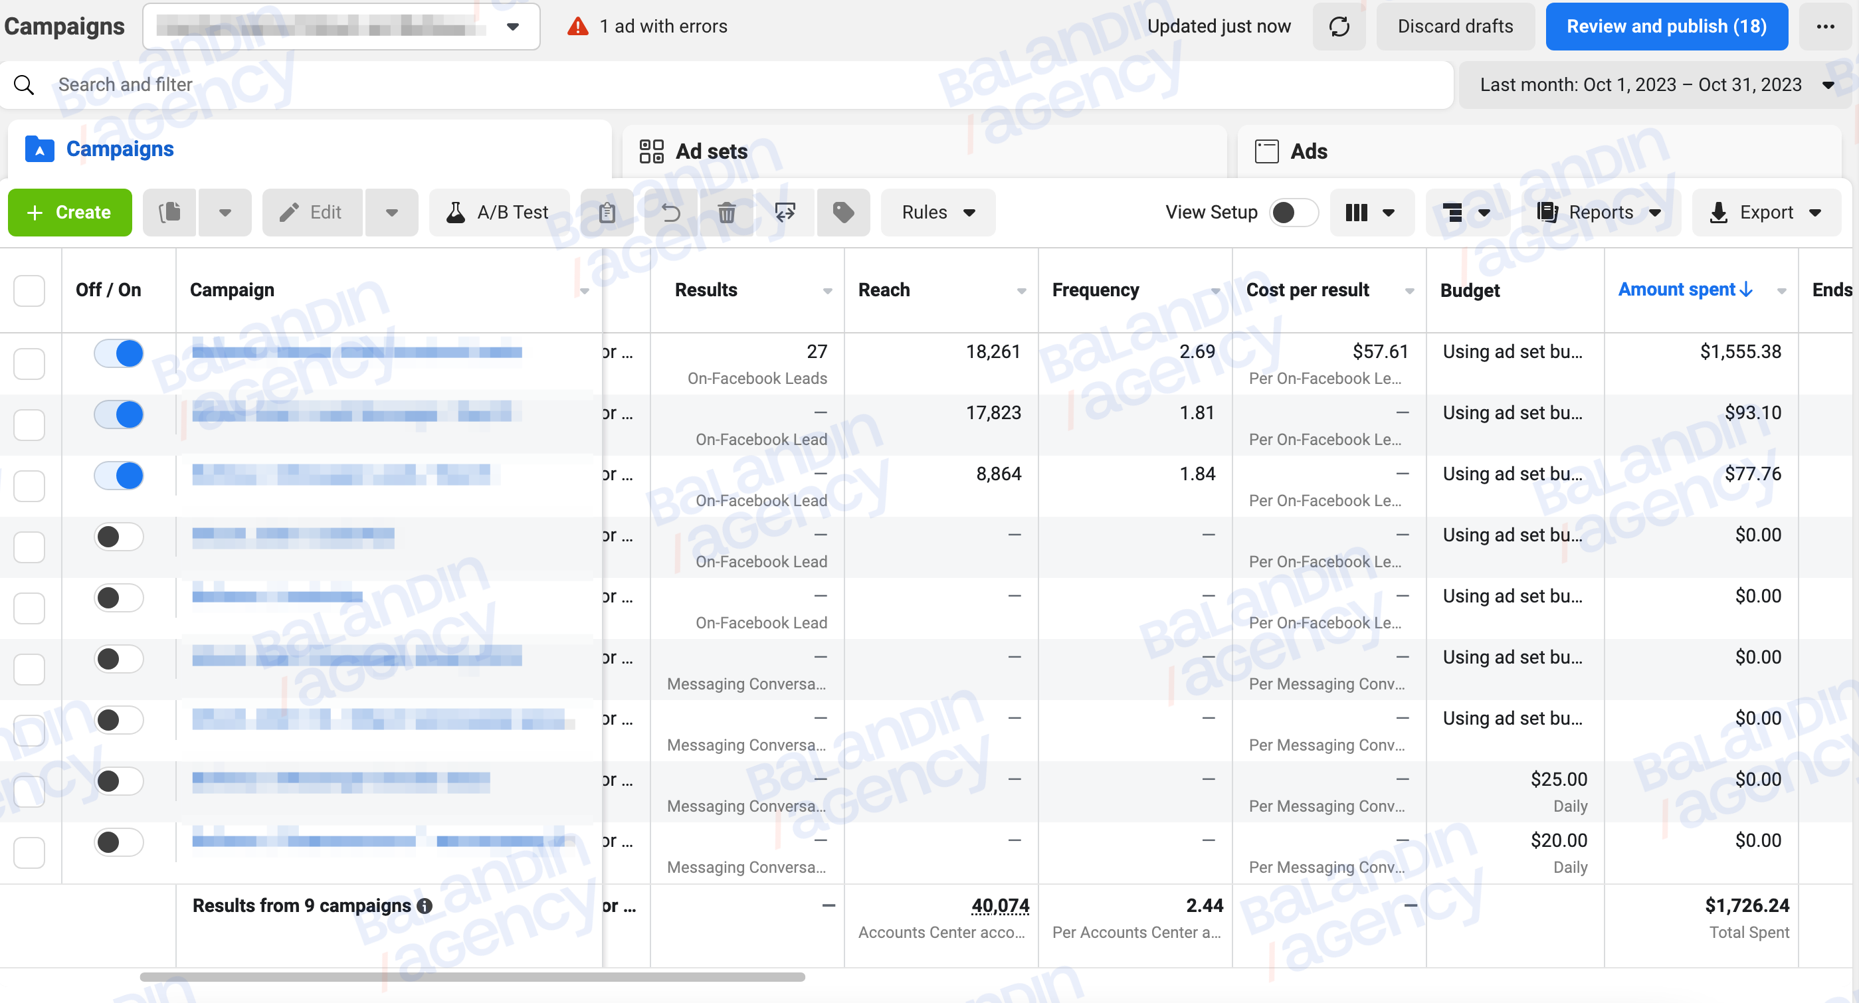Open the three-dot more options menu

1825,27
